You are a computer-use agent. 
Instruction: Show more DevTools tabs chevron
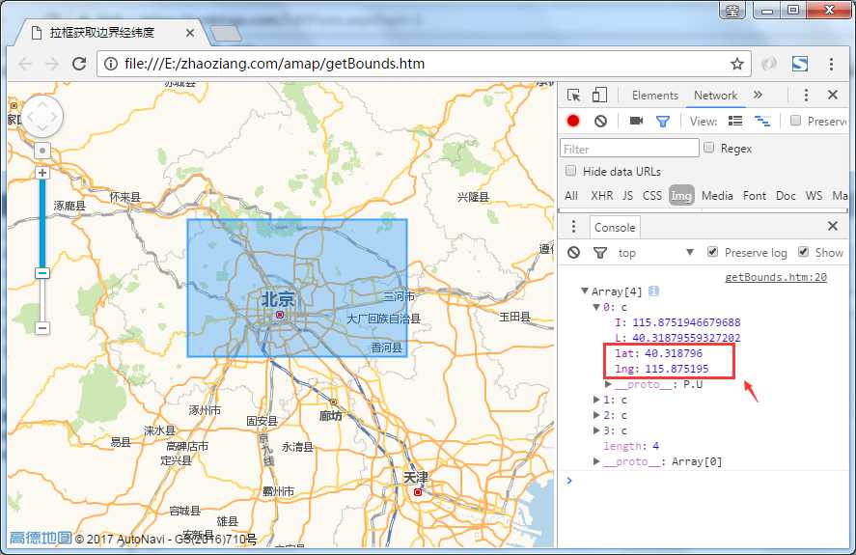pyautogui.click(x=758, y=95)
